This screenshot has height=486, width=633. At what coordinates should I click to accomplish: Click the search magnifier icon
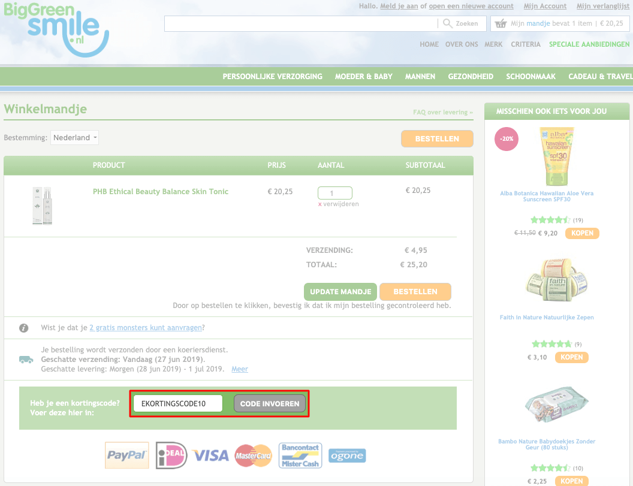(447, 23)
